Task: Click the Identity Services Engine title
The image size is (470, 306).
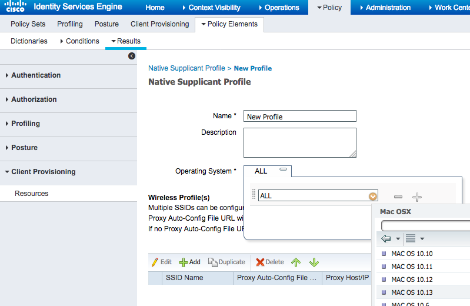Action: (78, 6)
